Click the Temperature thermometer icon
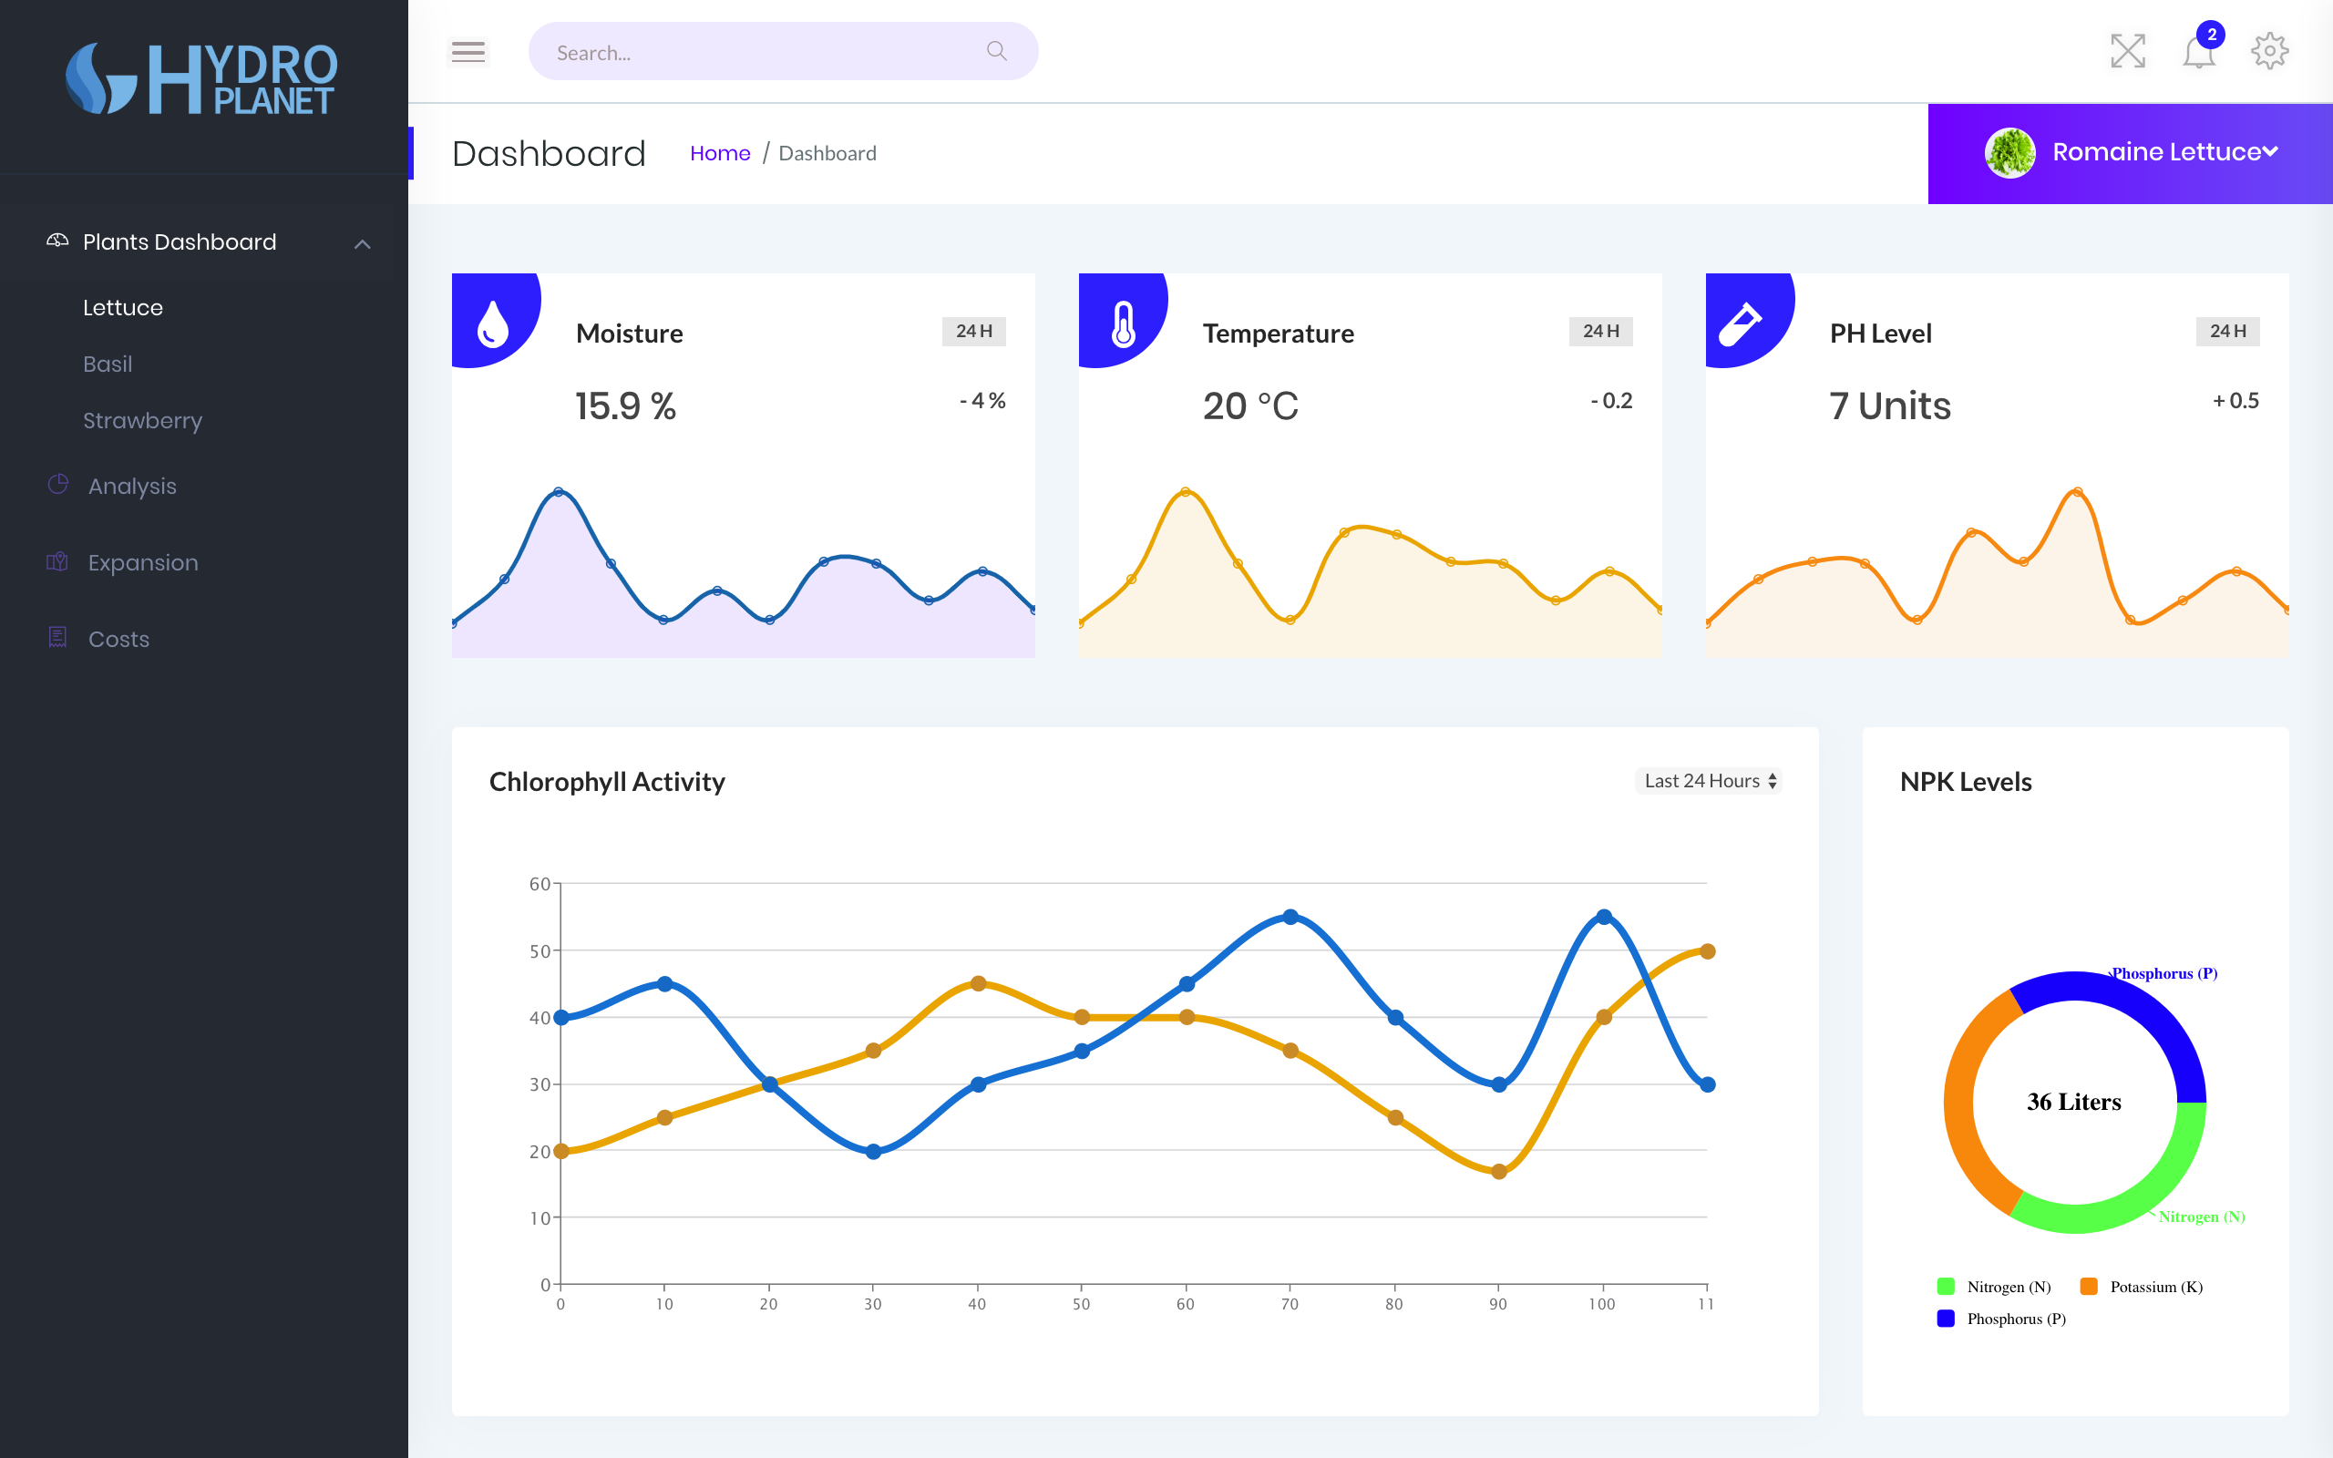 pos(1122,322)
